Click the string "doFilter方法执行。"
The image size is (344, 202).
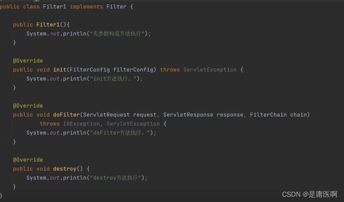[120, 133]
